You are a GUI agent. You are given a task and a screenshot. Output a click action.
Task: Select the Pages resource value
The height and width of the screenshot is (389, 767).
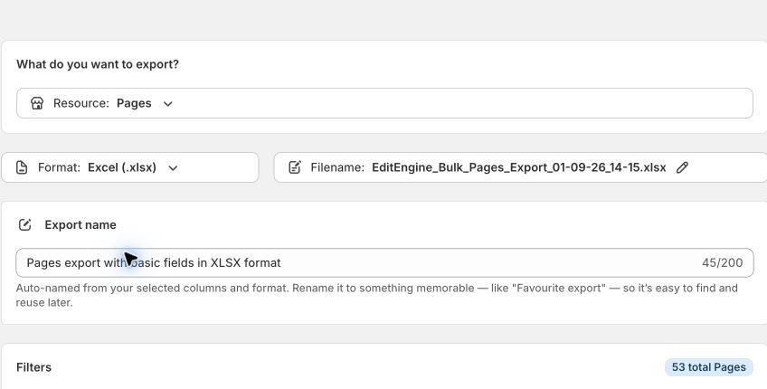(x=134, y=103)
